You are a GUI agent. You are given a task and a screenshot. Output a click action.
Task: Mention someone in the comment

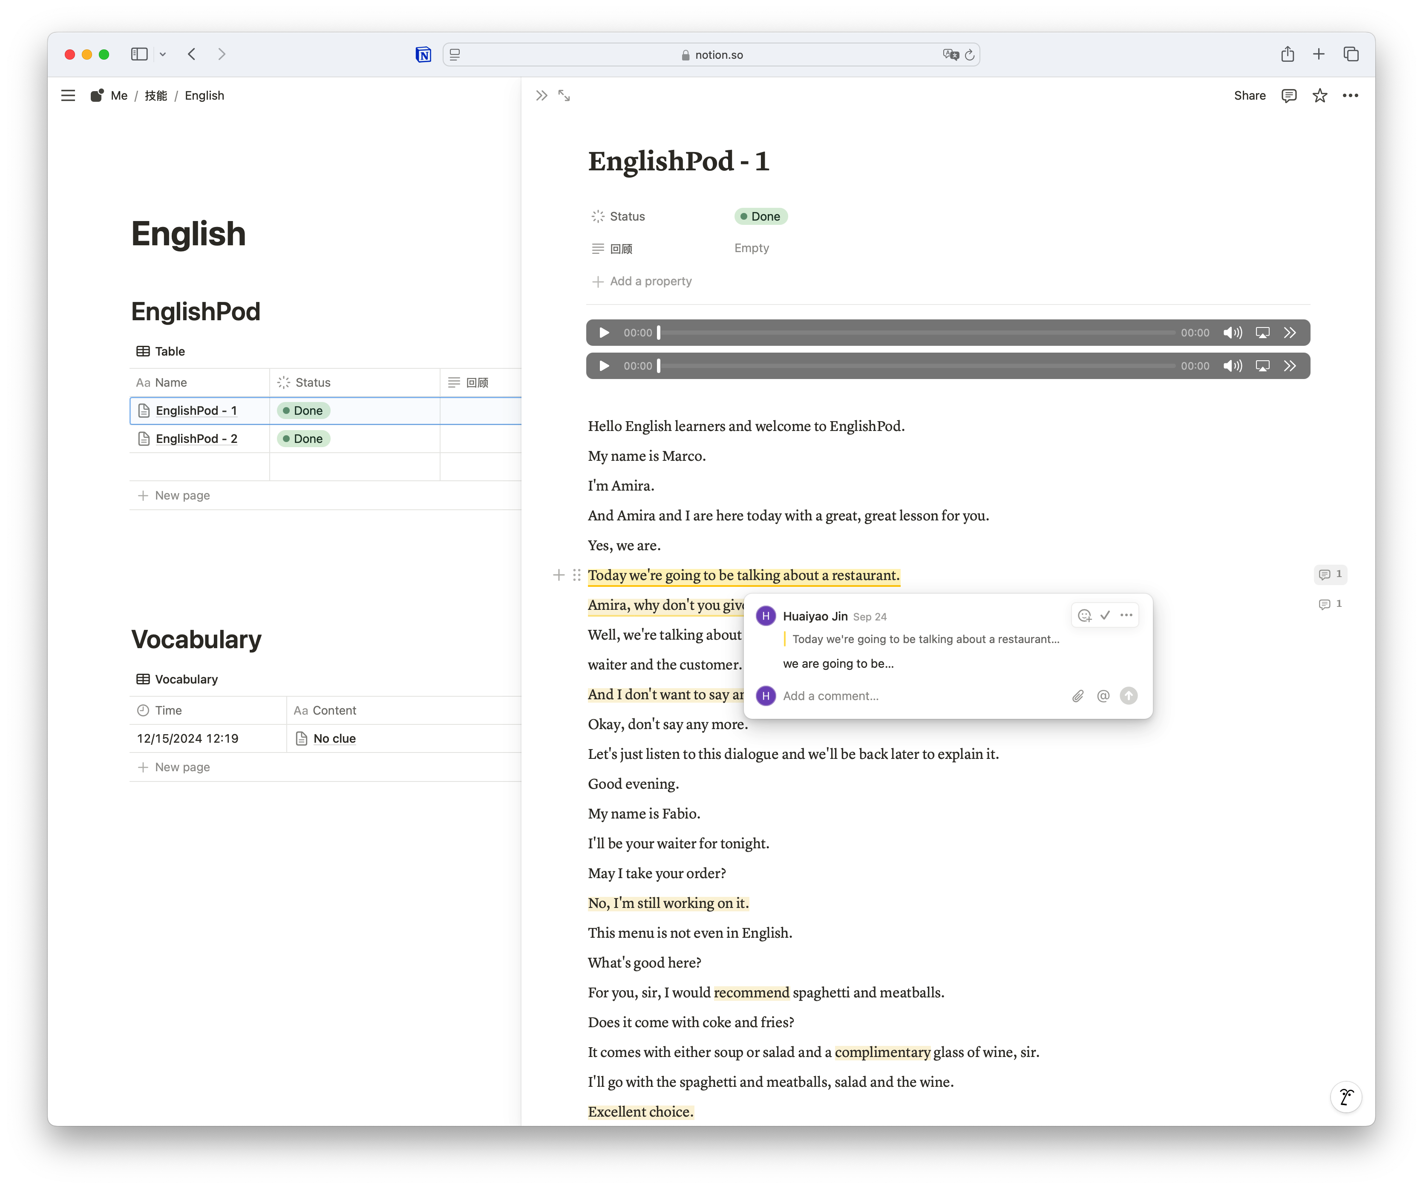[1103, 696]
